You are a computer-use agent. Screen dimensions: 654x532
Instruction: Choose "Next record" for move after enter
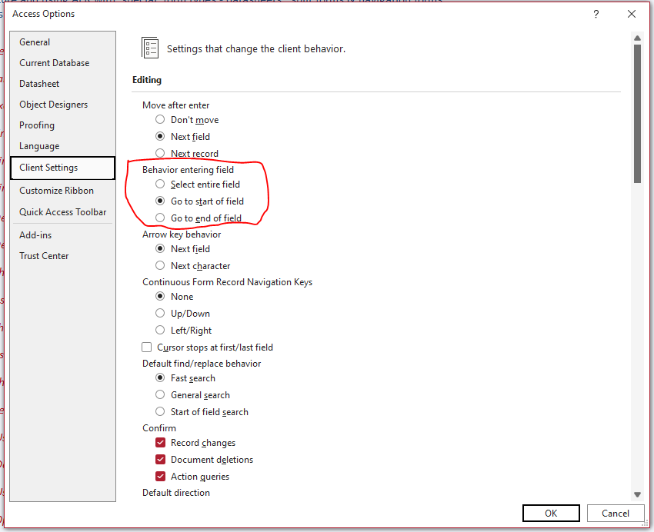(160, 154)
